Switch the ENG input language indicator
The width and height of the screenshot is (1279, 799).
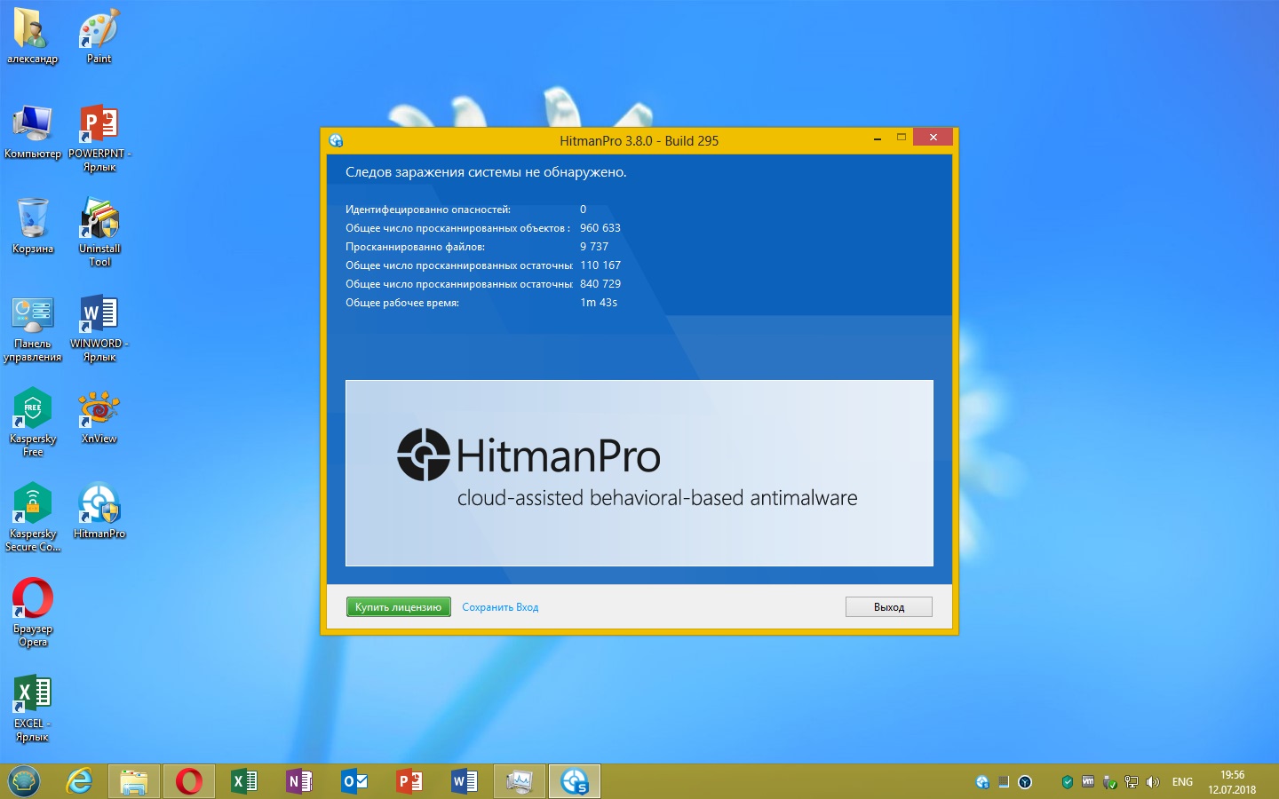(1182, 782)
